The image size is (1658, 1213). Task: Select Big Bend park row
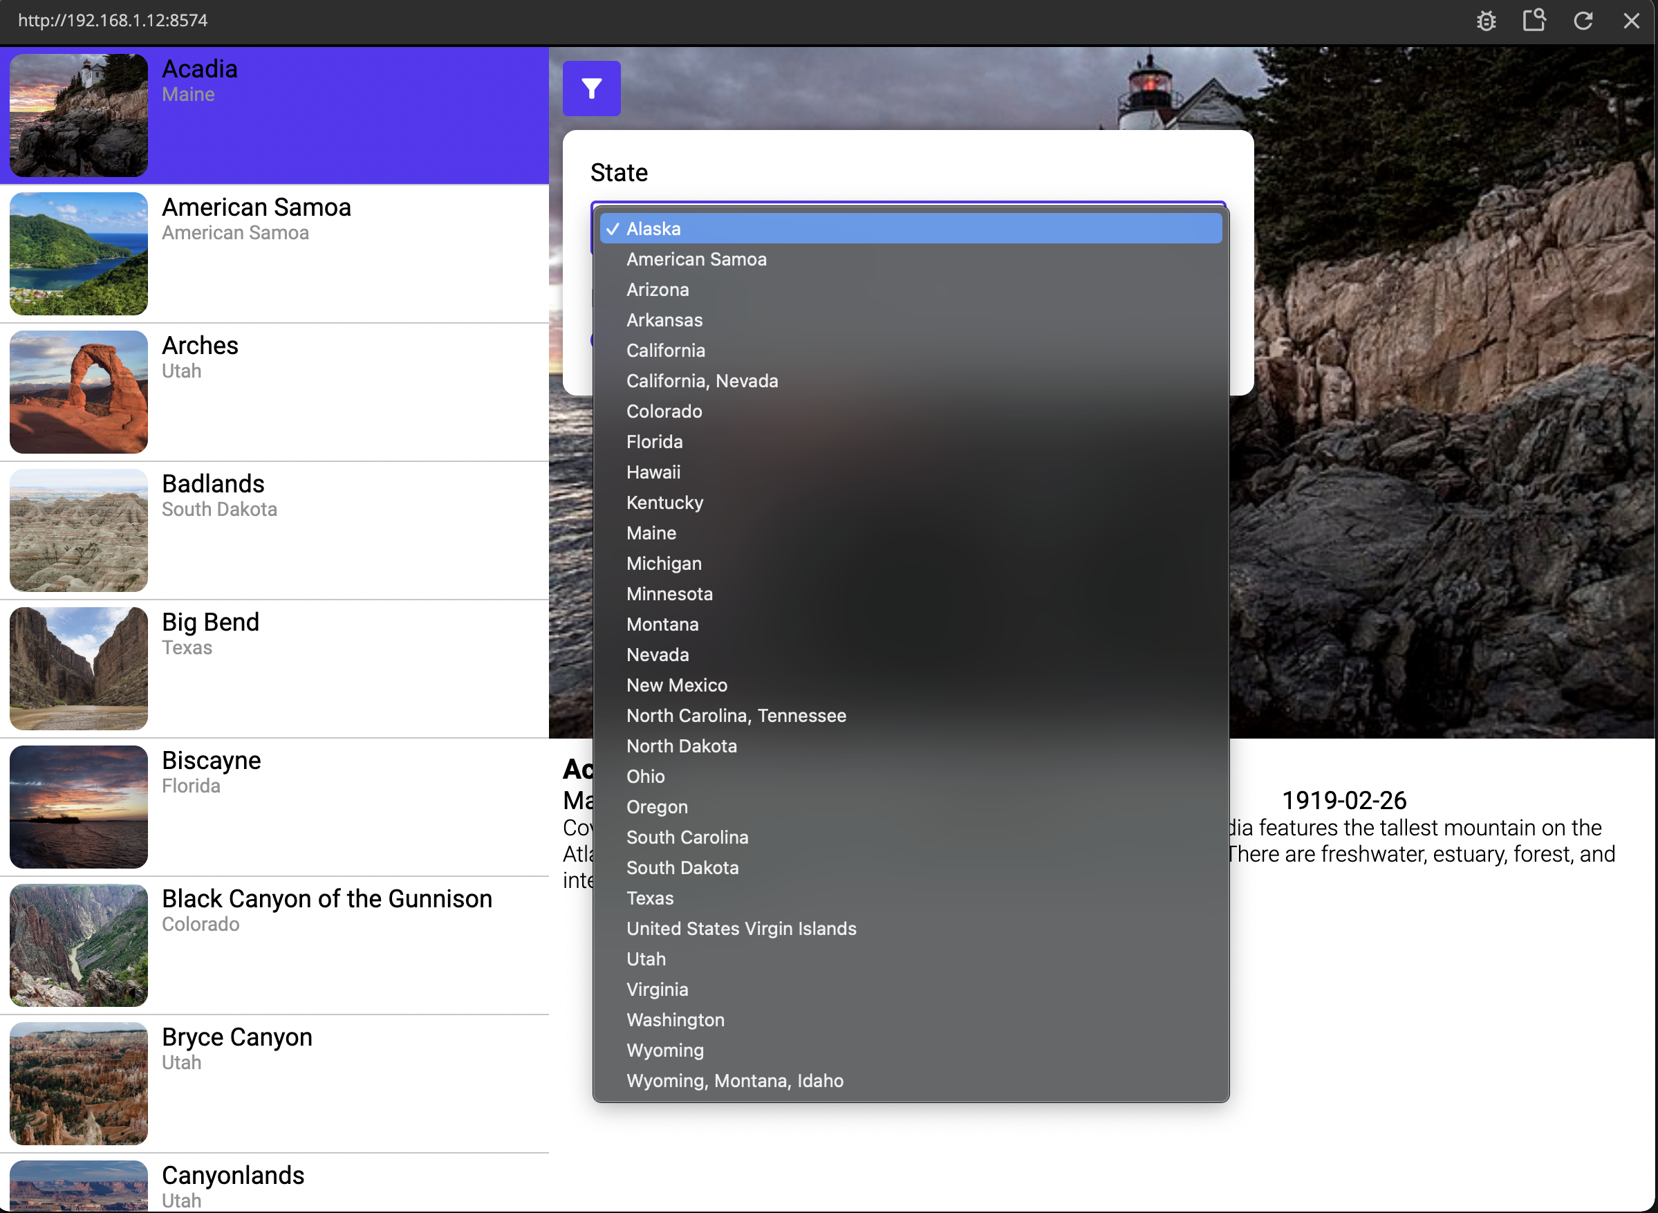274,669
